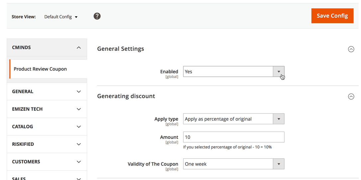This screenshot has height=180, width=361.
Task: Expand the CUSTOMERS sidebar section
Action: pyautogui.click(x=47, y=162)
